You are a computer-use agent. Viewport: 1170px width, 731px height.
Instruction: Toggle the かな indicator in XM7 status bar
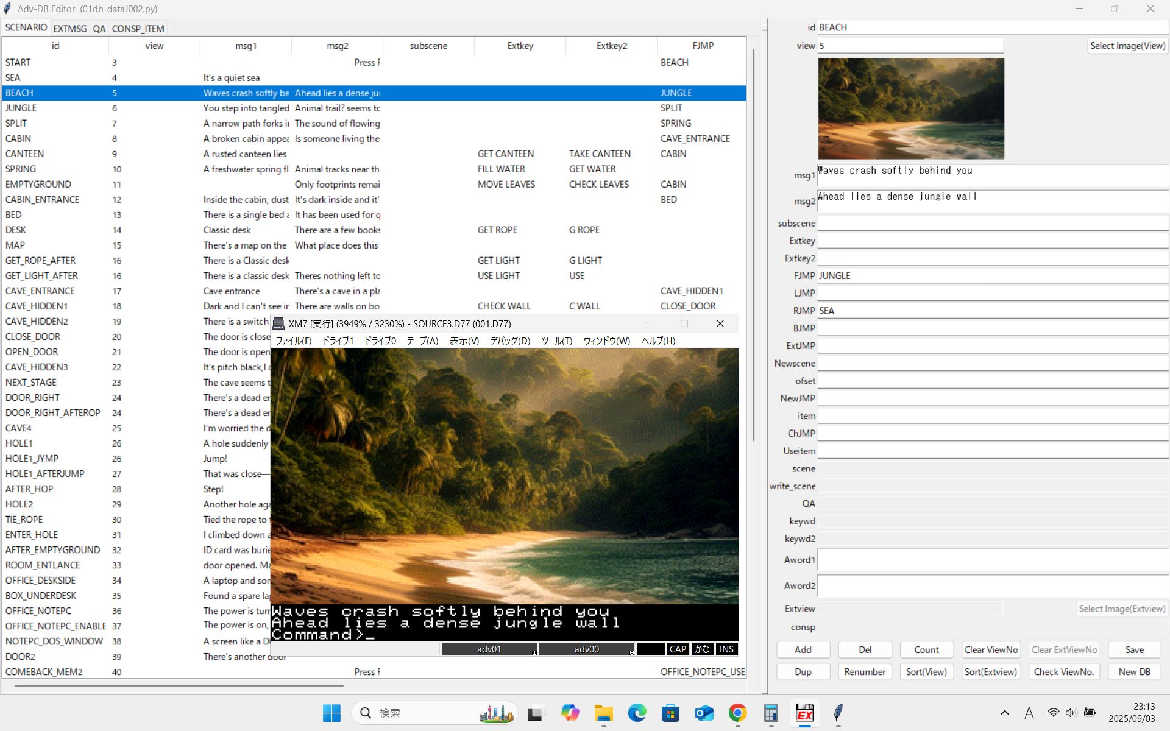pyautogui.click(x=702, y=649)
